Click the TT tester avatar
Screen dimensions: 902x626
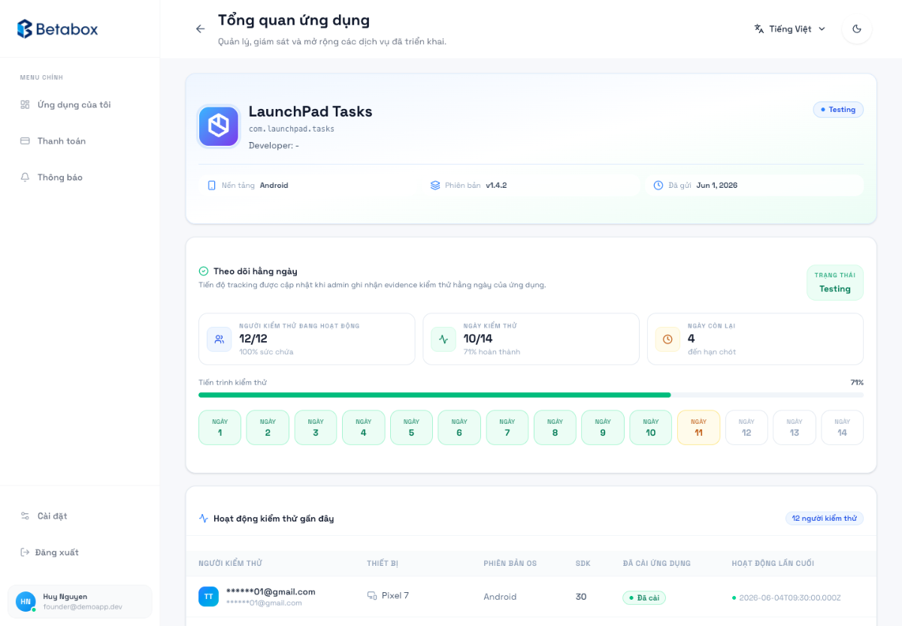click(208, 597)
